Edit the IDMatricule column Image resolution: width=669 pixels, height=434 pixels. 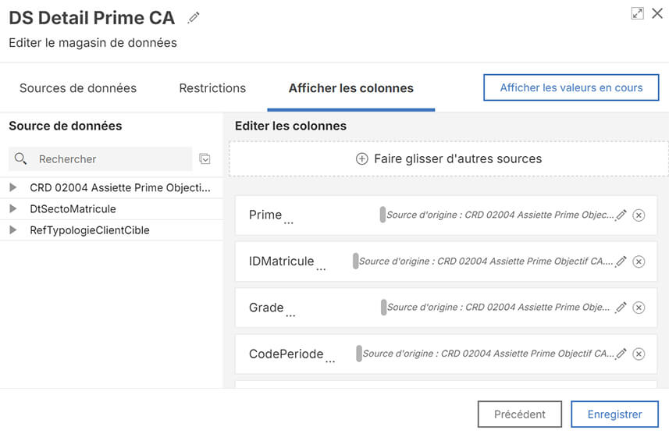[621, 261]
